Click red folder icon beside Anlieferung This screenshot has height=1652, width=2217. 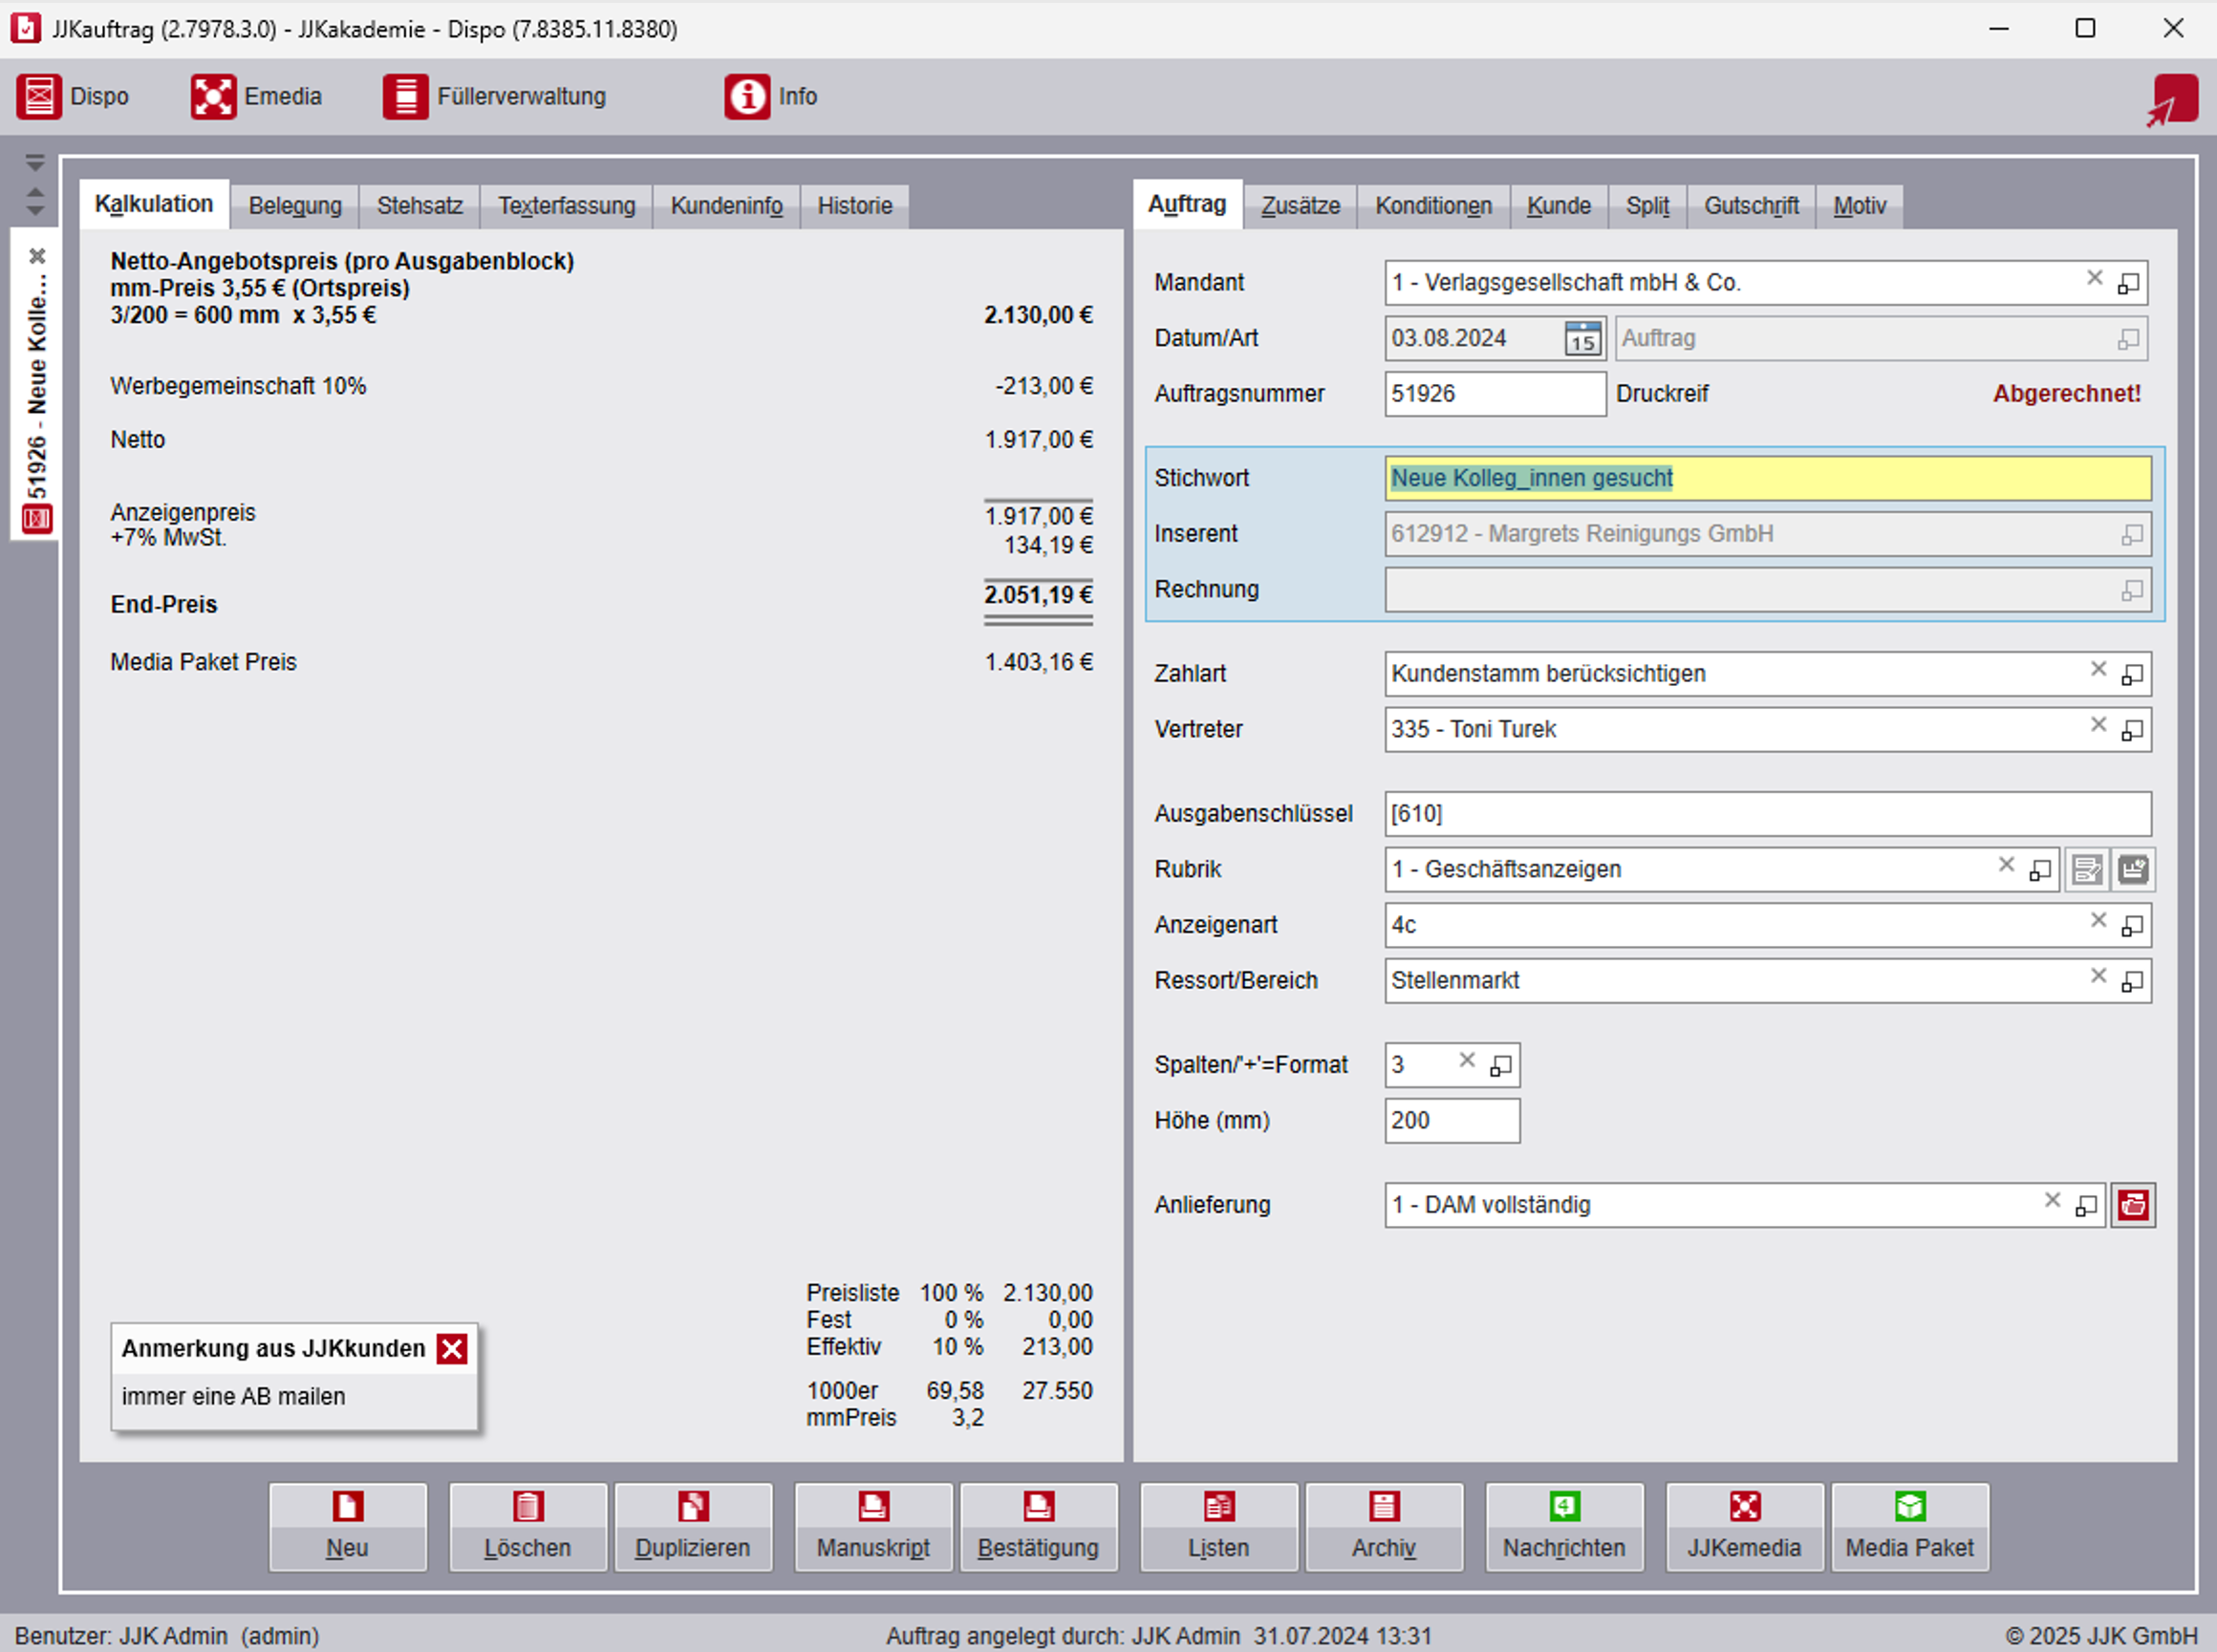point(2133,1205)
